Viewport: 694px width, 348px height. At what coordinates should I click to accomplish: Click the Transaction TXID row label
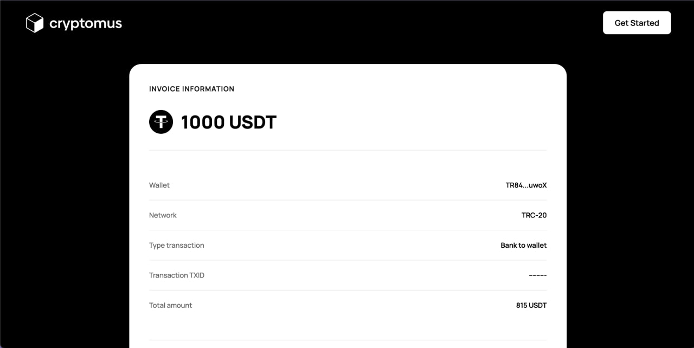click(x=177, y=275)
